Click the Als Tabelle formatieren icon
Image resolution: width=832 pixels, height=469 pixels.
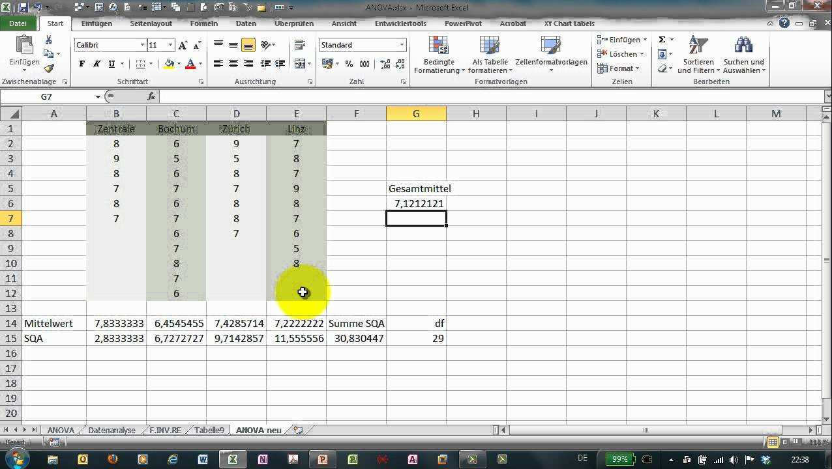pyautogui.click(x=490, y=55)
